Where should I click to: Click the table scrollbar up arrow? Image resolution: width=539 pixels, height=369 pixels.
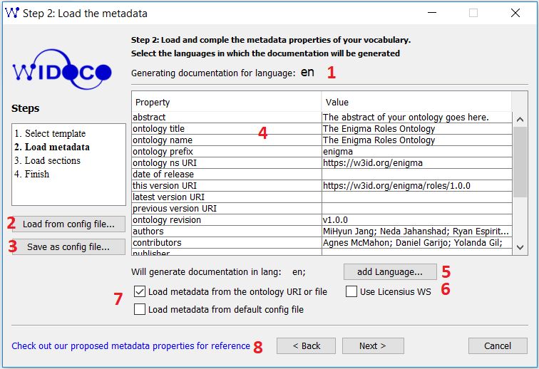click(x=520, y=120)
